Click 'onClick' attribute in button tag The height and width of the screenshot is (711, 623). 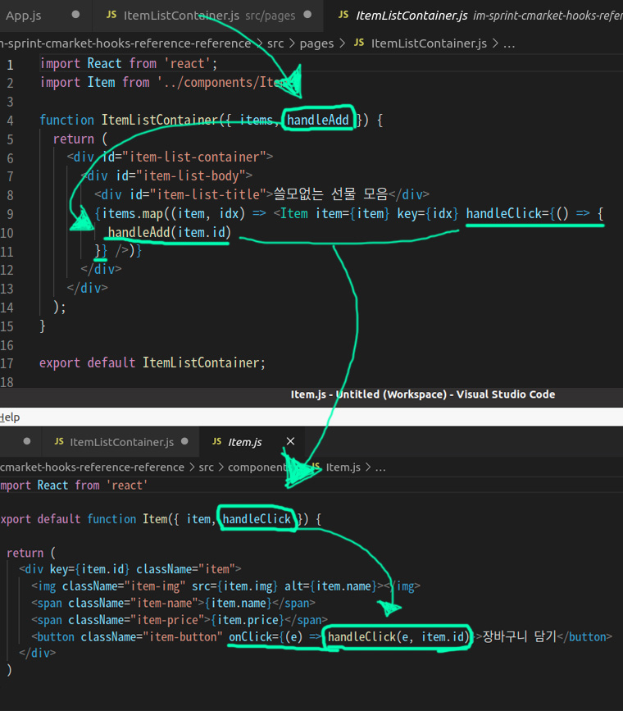pos(250,636)
